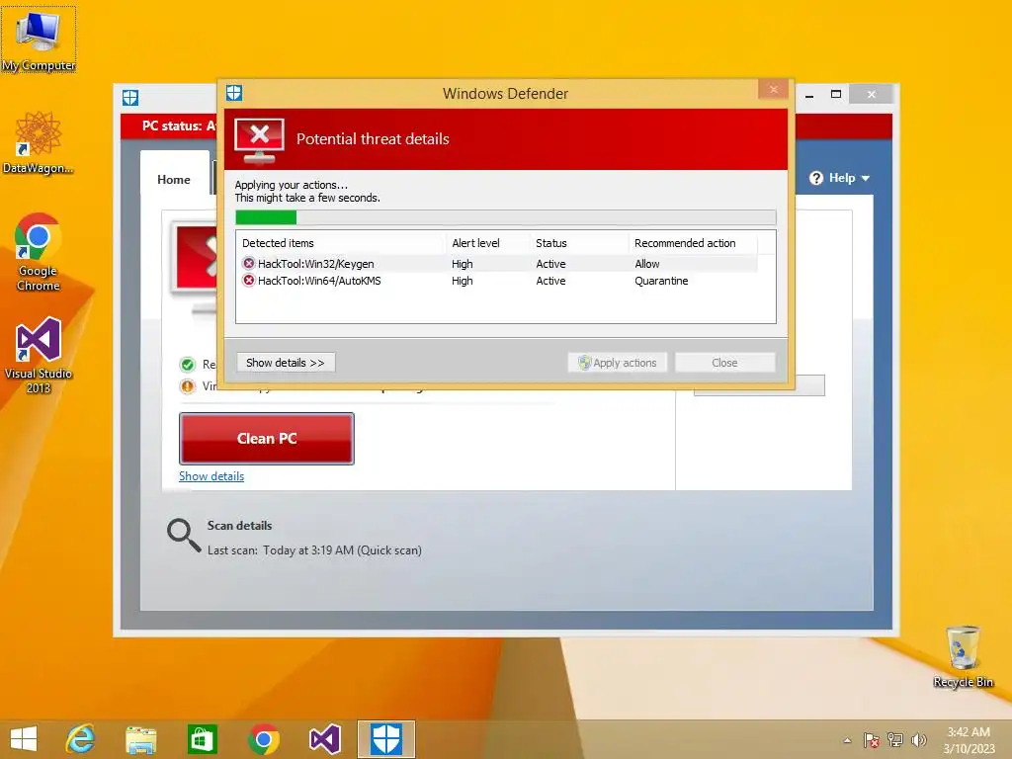This screenshot has width=1012, height=759.
Task: Close the main Windows Defender window
Action: [x=872, y=94]
